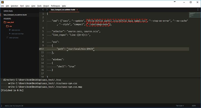Close the Sass_Compact_no.sublime-build tab

77,10
